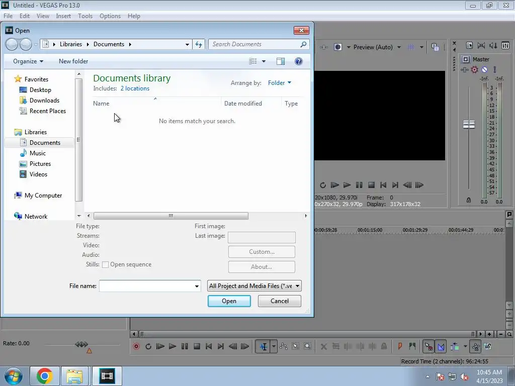
Task: Open the Edit menu
Action: [25, 16]
